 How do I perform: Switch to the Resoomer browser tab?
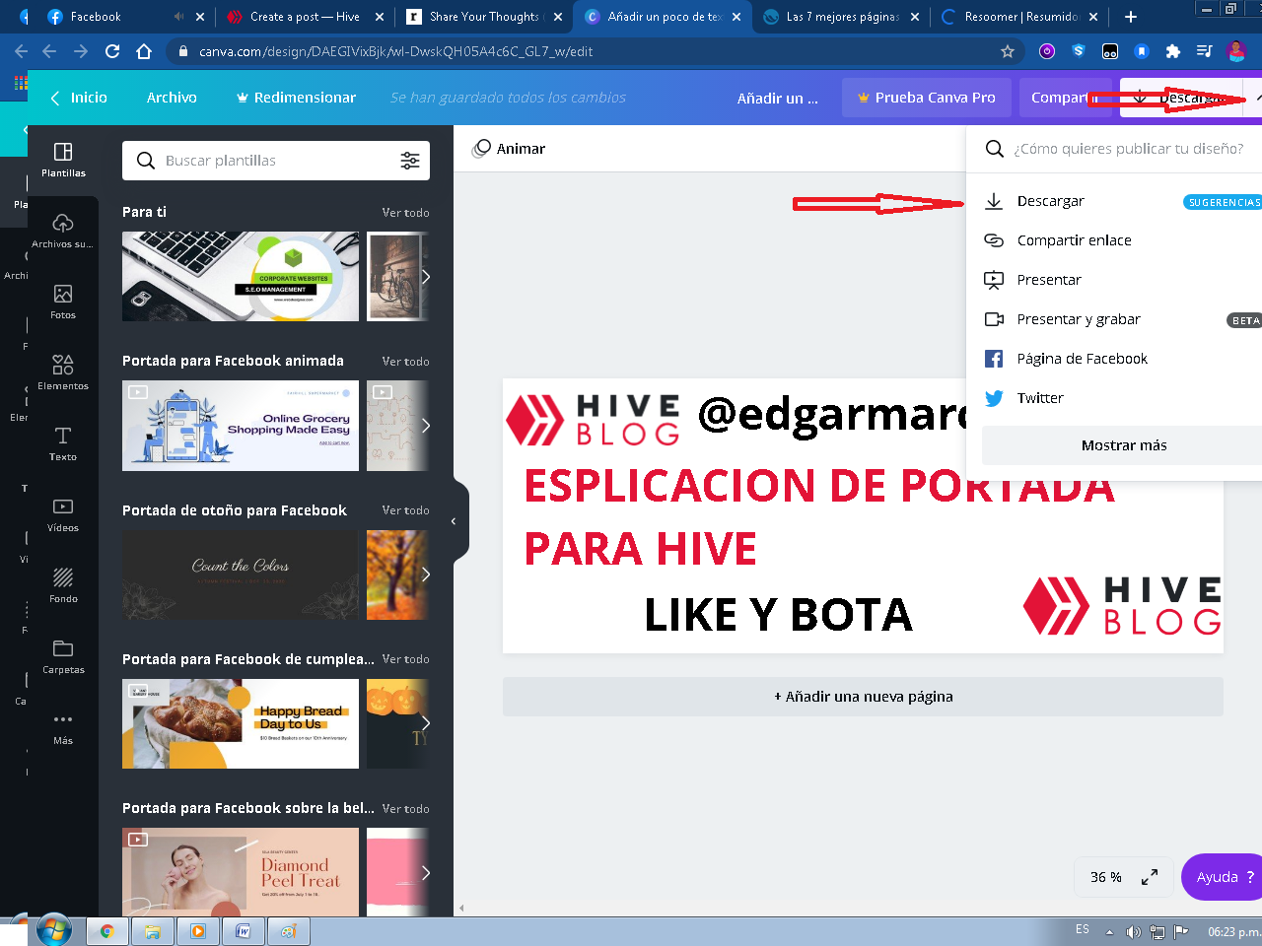pyautogui.click(x=1019, y=17)
